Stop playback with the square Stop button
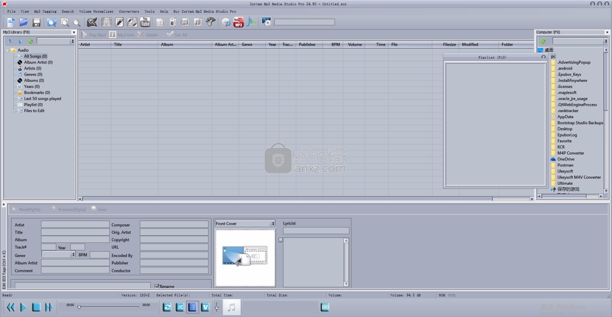Screen dimensions: 612x317 36,307
